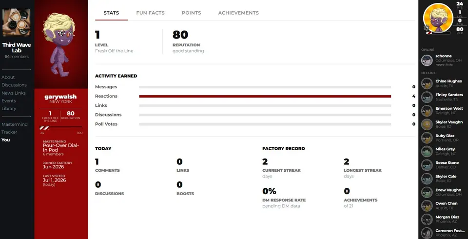Click the Reese Stone name in member list
The height and width of the screenshot is (239, 468).
(x=447, y=163)
